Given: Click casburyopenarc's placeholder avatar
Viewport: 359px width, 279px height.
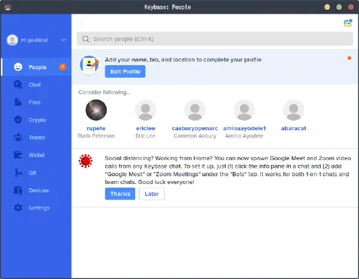Looking at the screenshot, I should 195,110.
